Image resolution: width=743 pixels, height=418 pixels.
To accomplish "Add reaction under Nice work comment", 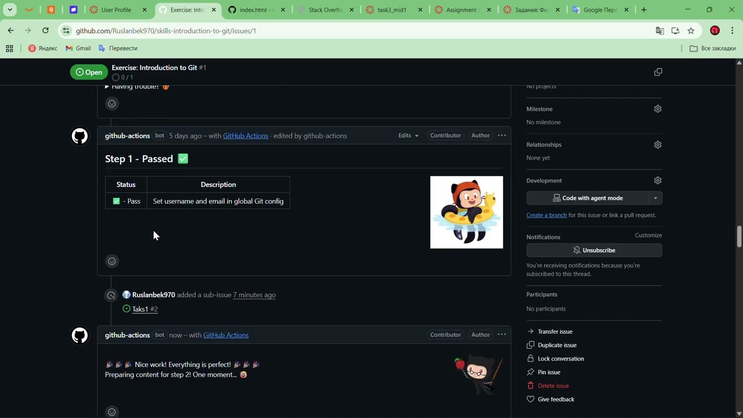I will [112, 412].
